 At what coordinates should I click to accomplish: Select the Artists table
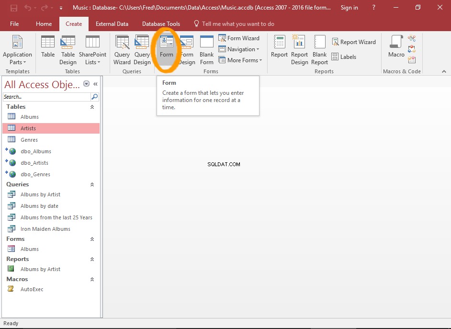(x=51, y=128)
